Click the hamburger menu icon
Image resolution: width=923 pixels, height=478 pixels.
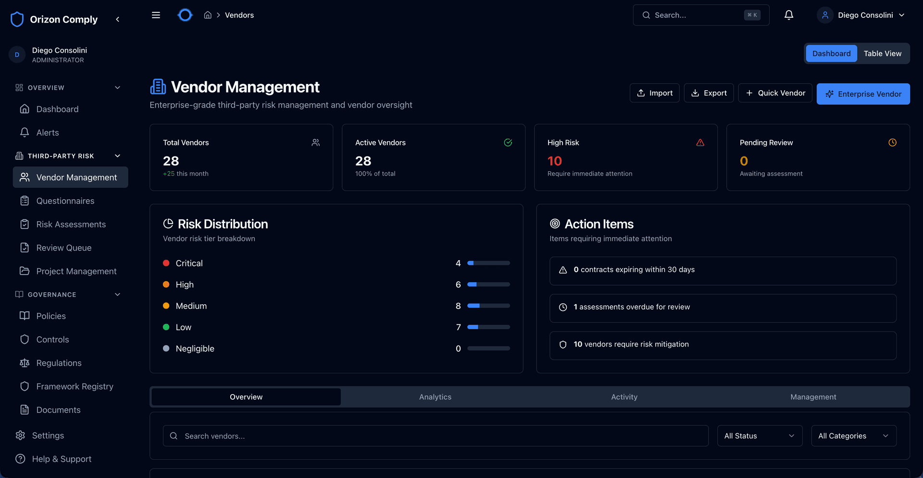click(x=156, y=15)
